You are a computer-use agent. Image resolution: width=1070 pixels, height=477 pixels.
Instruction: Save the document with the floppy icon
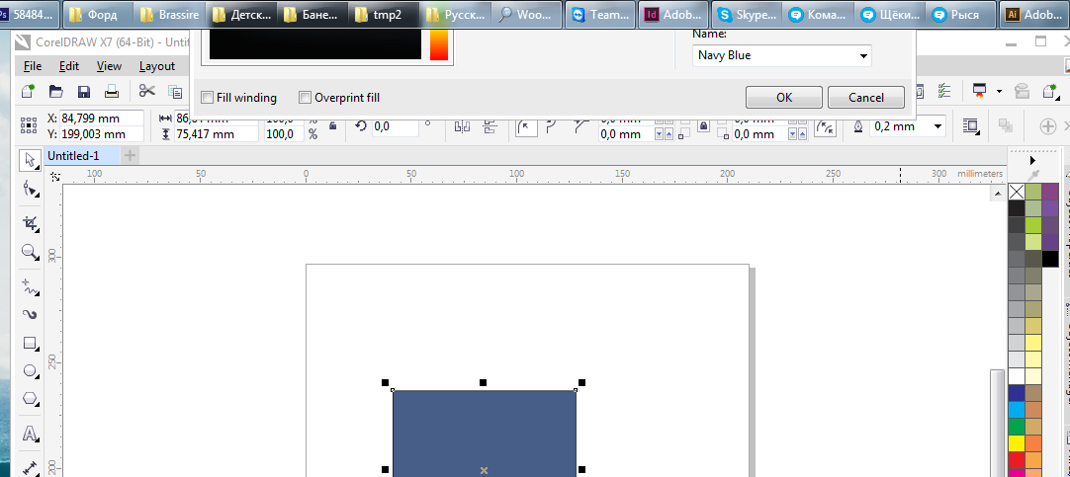84,91
